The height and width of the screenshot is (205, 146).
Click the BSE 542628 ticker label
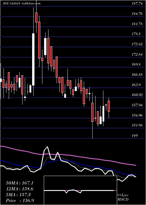[x=12, y=4]
